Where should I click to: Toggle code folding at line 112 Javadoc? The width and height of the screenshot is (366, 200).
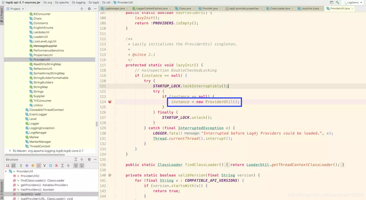point(115,39)
